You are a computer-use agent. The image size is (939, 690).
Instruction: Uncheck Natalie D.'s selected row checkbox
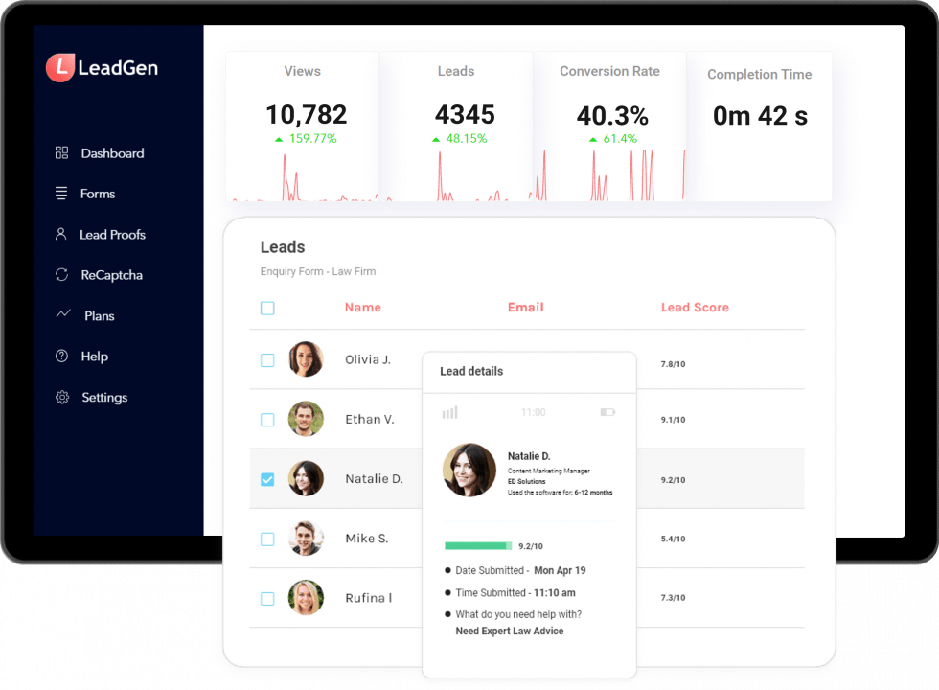pos(267,478)
